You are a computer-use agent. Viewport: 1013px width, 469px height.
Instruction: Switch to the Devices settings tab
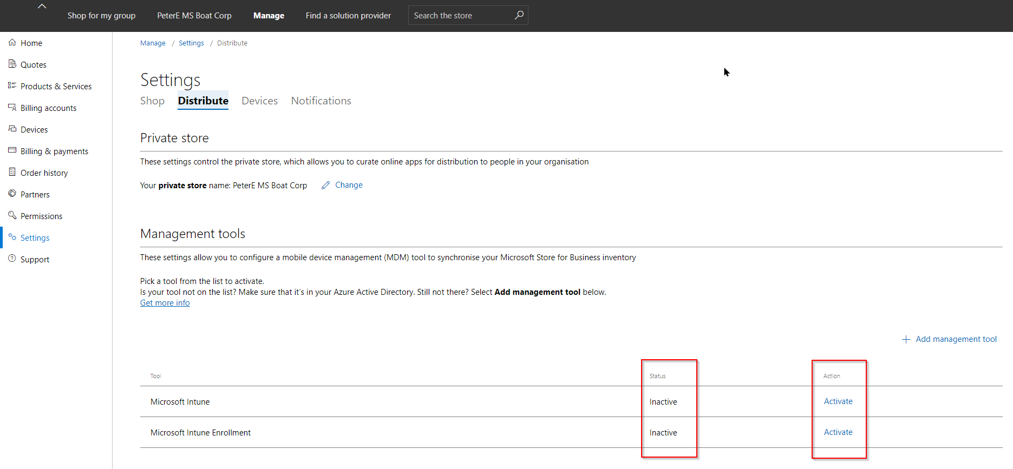(x=259, y=101)
